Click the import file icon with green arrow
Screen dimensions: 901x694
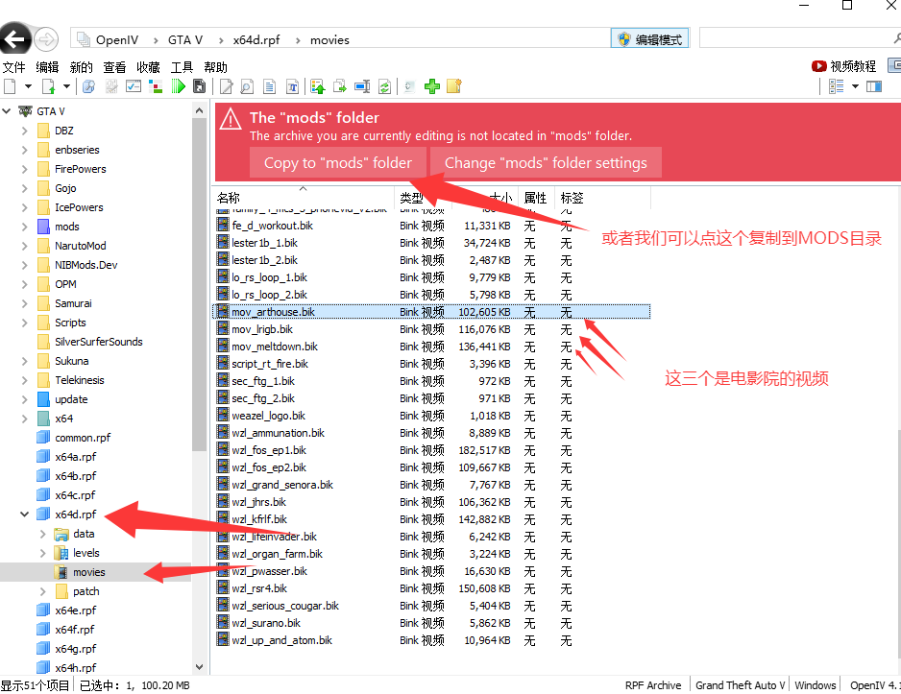coord(48,86)
